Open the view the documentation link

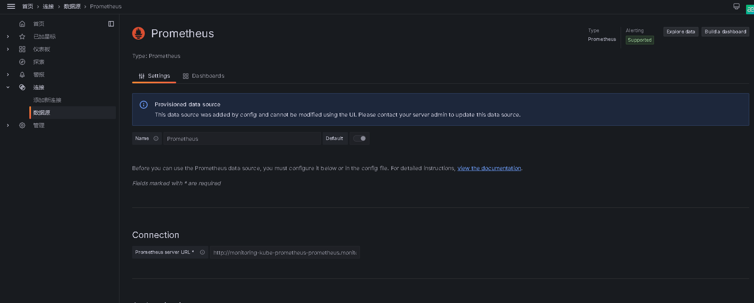(489, 168)
